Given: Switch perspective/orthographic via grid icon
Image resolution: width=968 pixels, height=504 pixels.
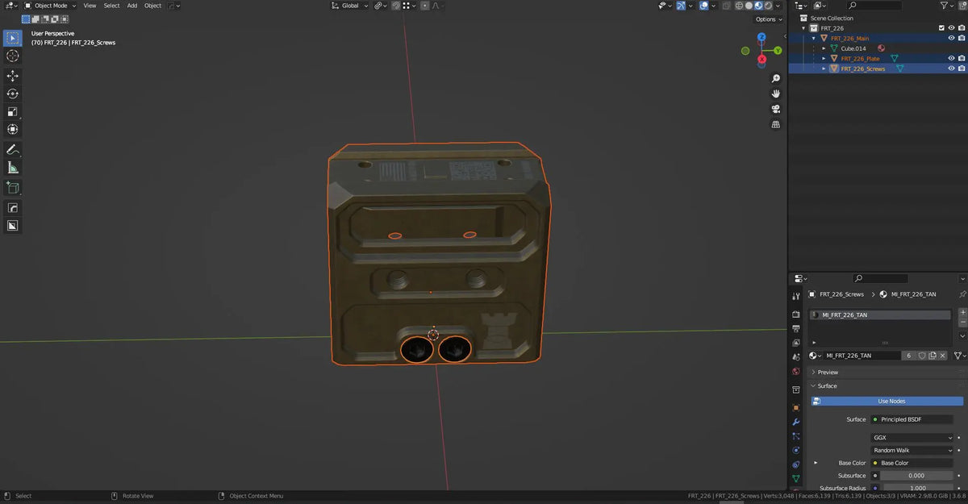Looking at the screenshot, I should tap(776, 124).
